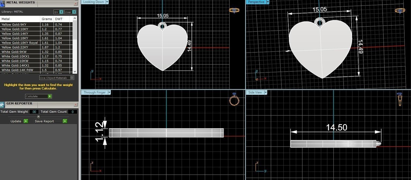Select the Looking Down viewport label
The height and width of the screenshot is (180, 411).
pos(93,2)
